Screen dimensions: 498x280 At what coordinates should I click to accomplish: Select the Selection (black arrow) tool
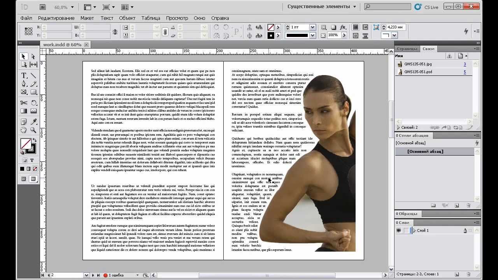point(24,56)
